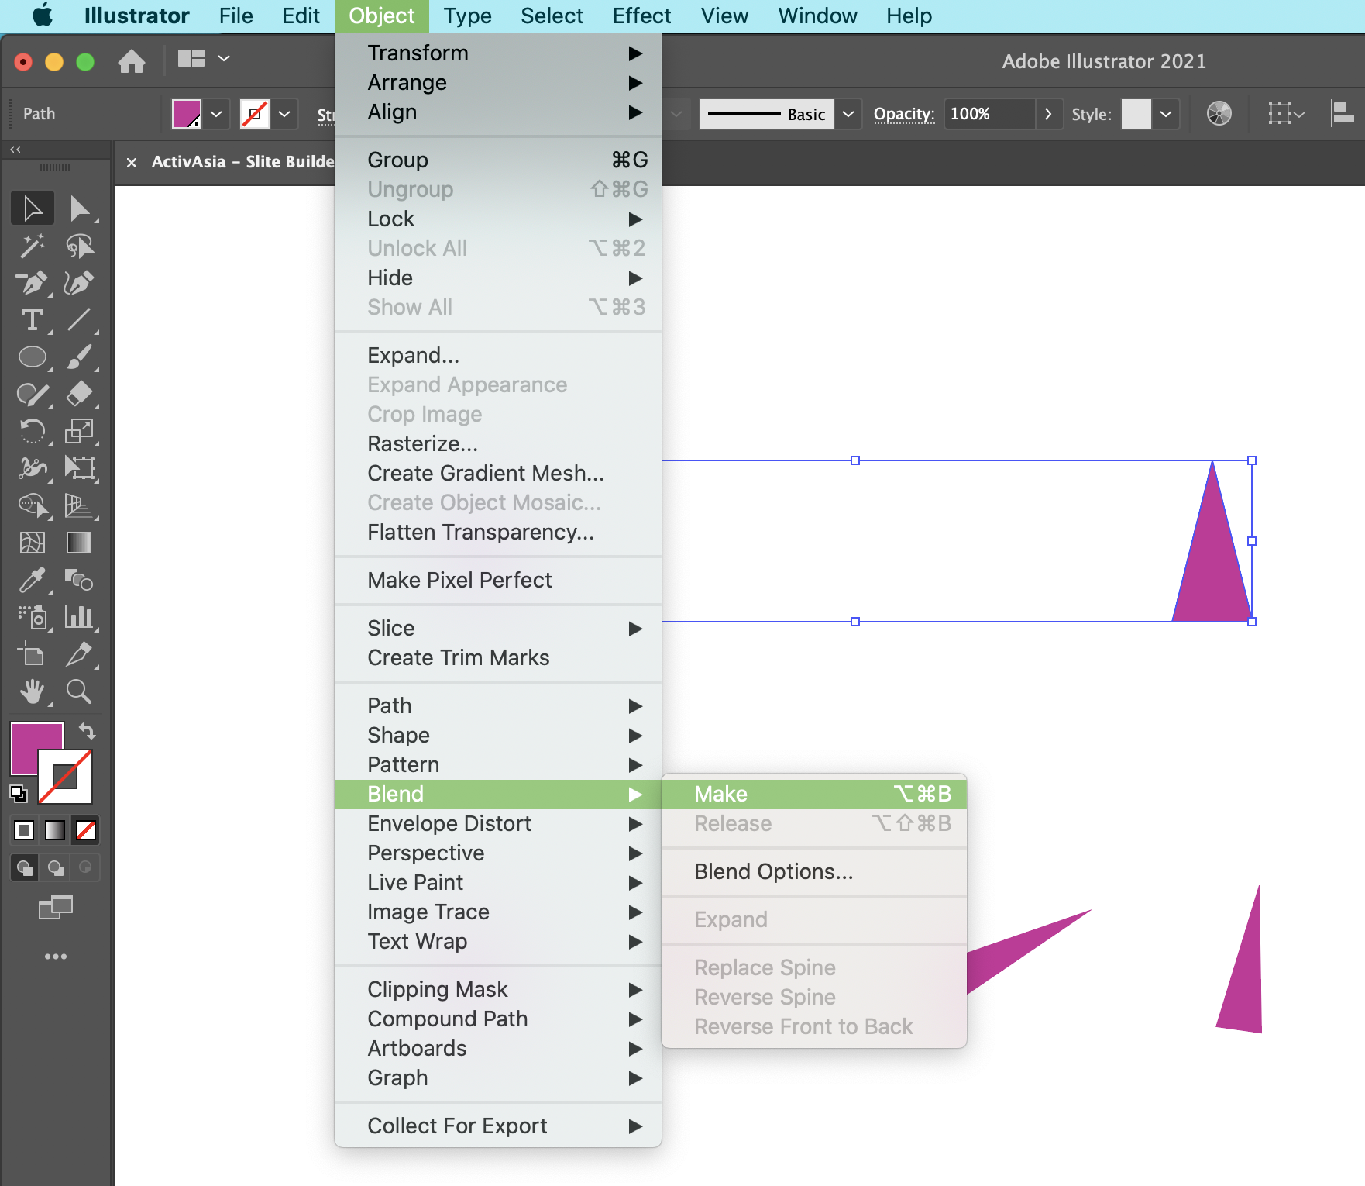
Task: Select the Direct Selection tool
Action: [x=79, y=209]
